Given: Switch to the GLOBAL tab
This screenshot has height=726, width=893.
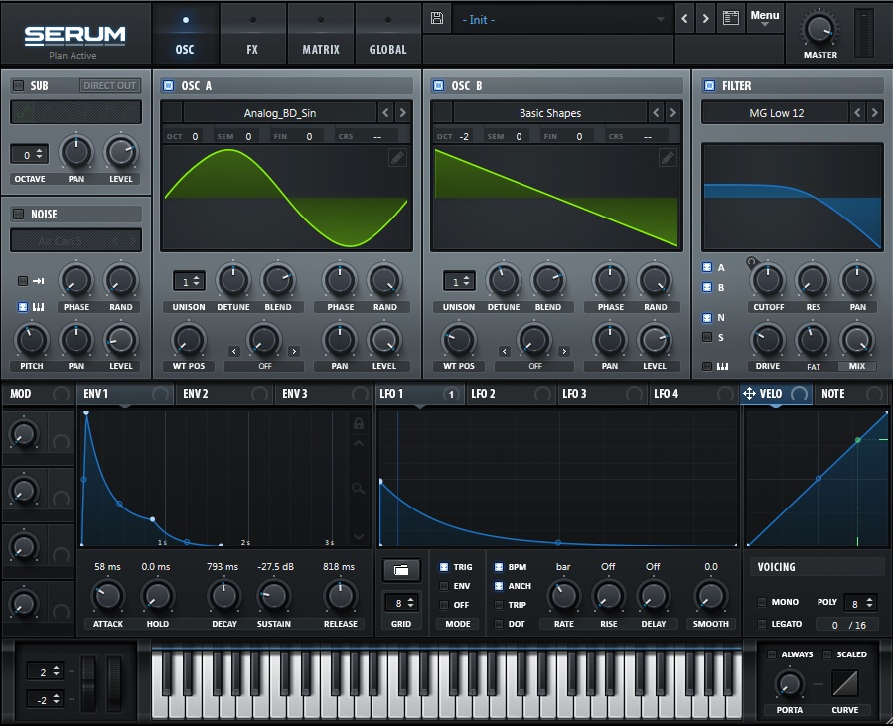Looking at the screenshot, I should 387,34.
